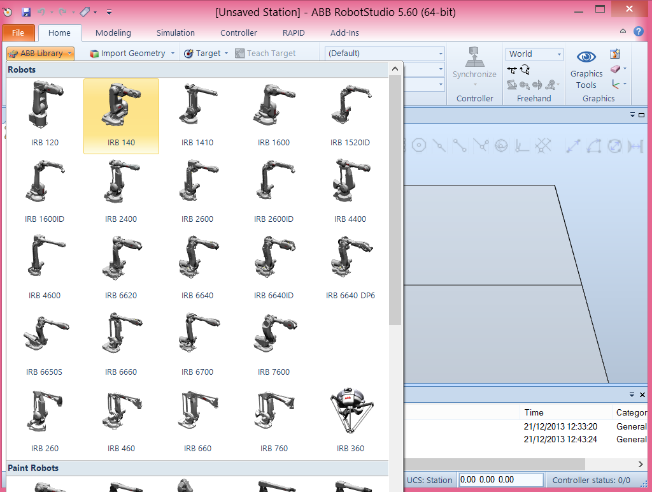Select the freehand Move tool
Image resolution: width=652 pixels, height=492 pixels.
tap(511, 69)
